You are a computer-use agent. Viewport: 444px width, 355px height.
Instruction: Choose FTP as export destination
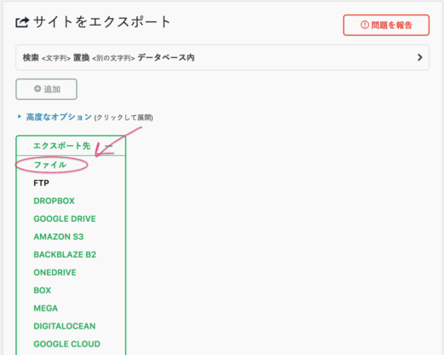(41, 183)
